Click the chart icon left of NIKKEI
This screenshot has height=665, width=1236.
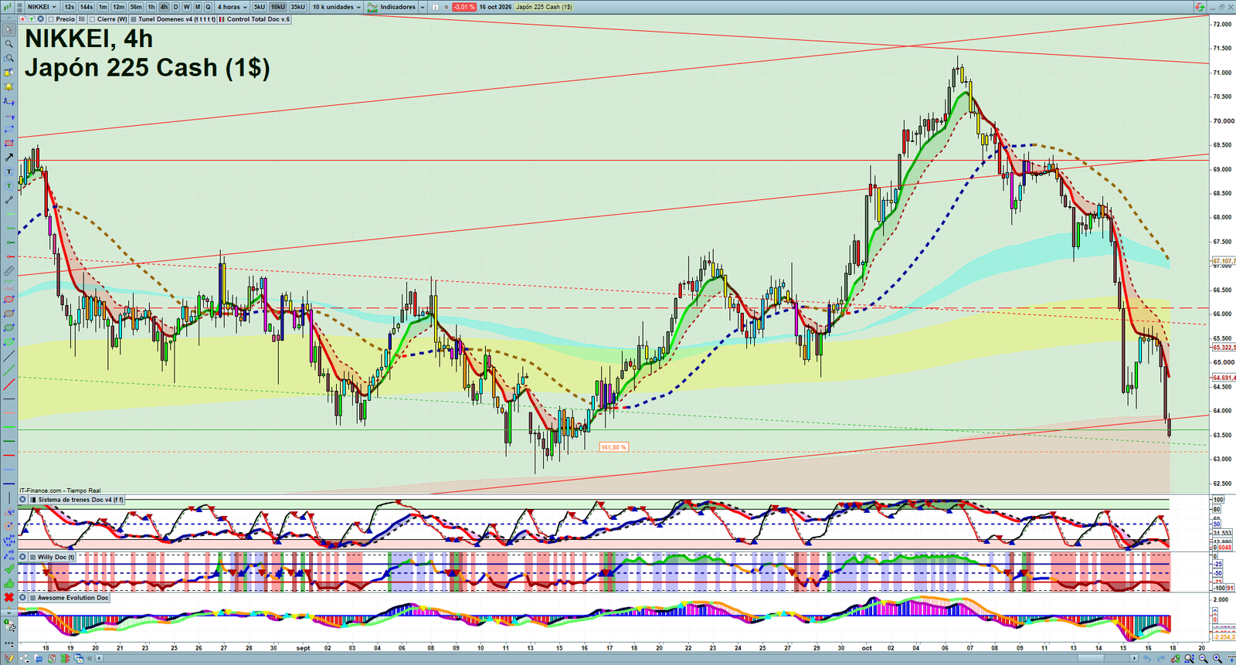pyautogui.click(x=8, y=7)
